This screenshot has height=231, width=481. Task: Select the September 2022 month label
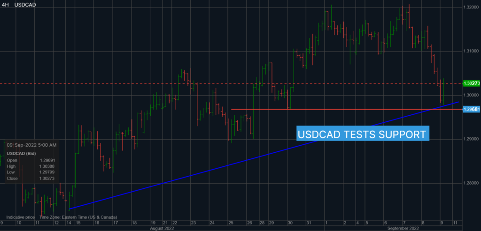(403, 228)
